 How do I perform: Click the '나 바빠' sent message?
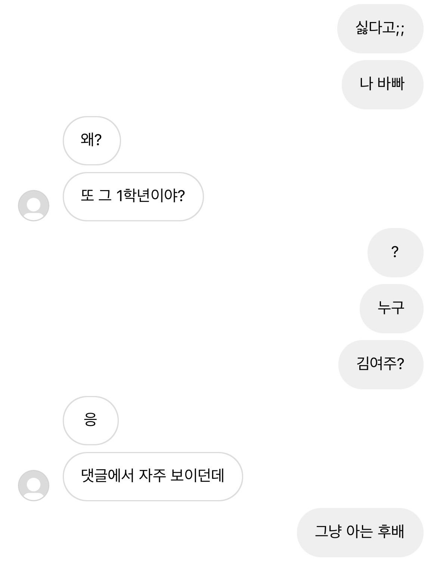[x=382, y=85]
